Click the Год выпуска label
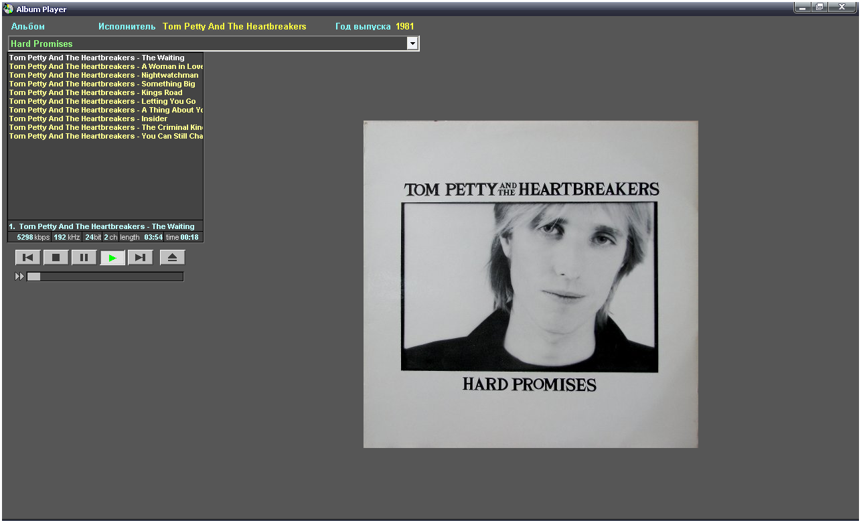Screen dimensions: 861x521 point(363,27)
